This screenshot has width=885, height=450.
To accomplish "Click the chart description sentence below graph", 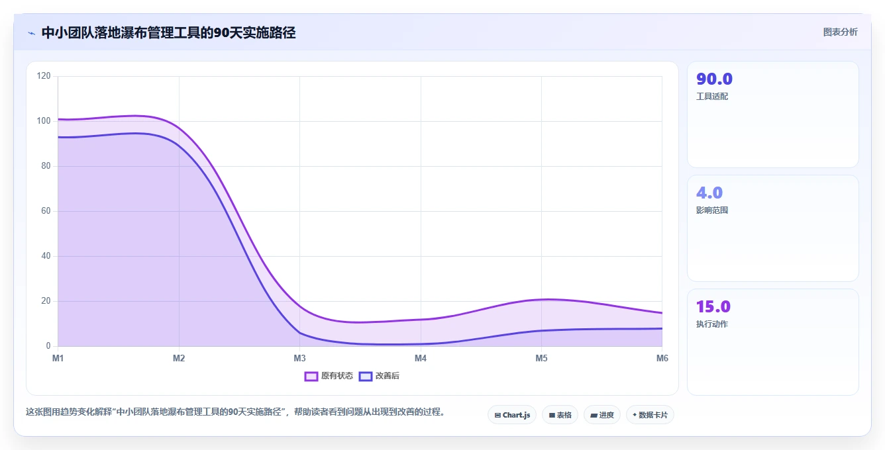I will (235, 412).
